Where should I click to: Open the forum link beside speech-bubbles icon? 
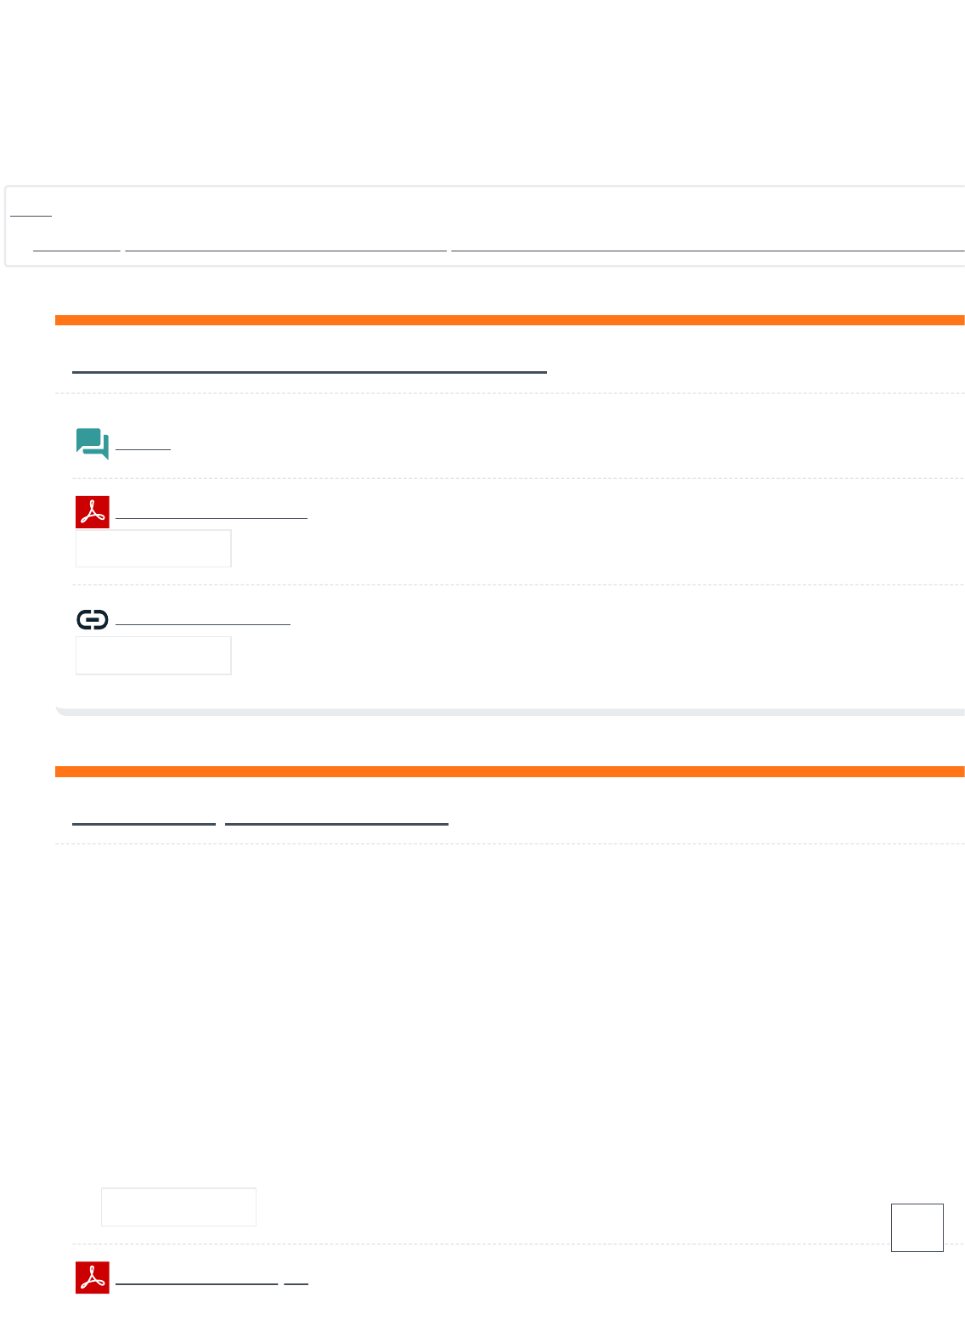(x=143, y=444)
